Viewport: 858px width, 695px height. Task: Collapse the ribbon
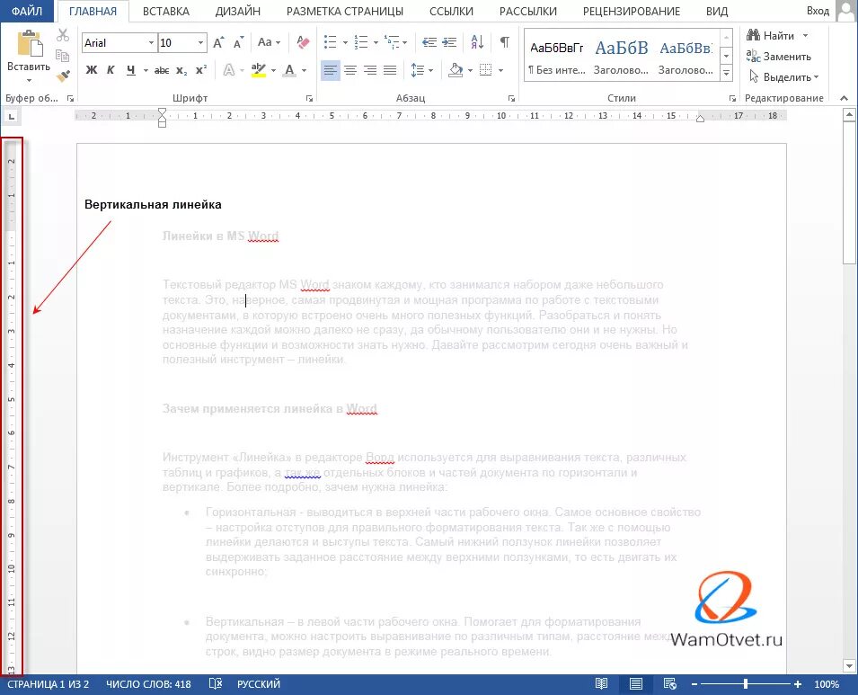(x=844, y=98)
